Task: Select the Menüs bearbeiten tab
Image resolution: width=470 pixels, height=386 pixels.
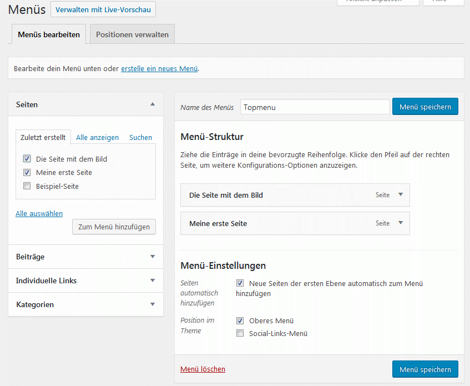Action: tap(49, 34)
